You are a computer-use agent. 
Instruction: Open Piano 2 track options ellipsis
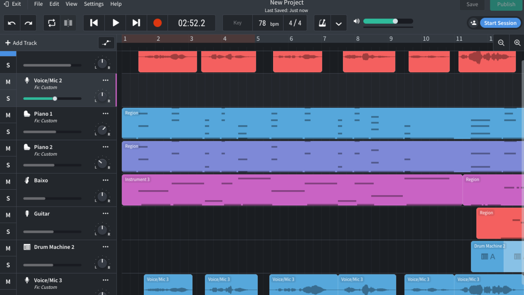pos(105,147)
